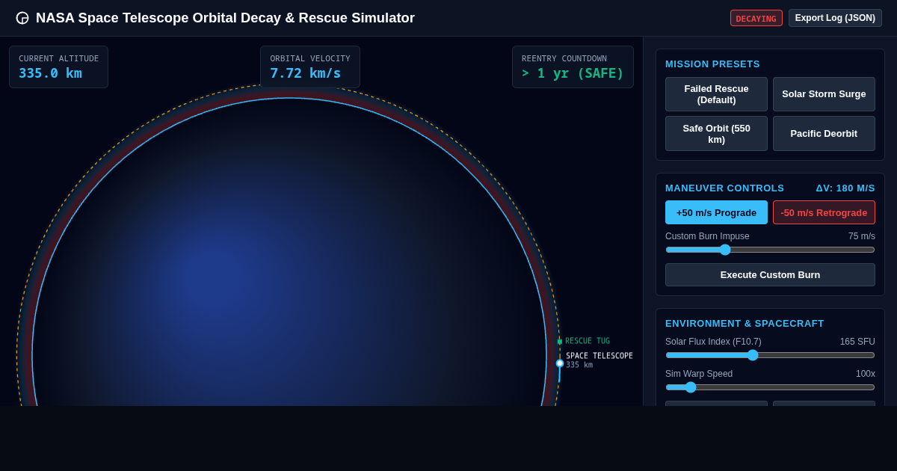Click the green Rescue Tug marker
Viewport: 897px width, 471px height.
pyautogui.click(x=559, y=342)
